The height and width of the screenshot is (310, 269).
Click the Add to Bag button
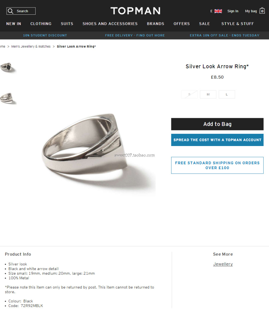(217, 124)
